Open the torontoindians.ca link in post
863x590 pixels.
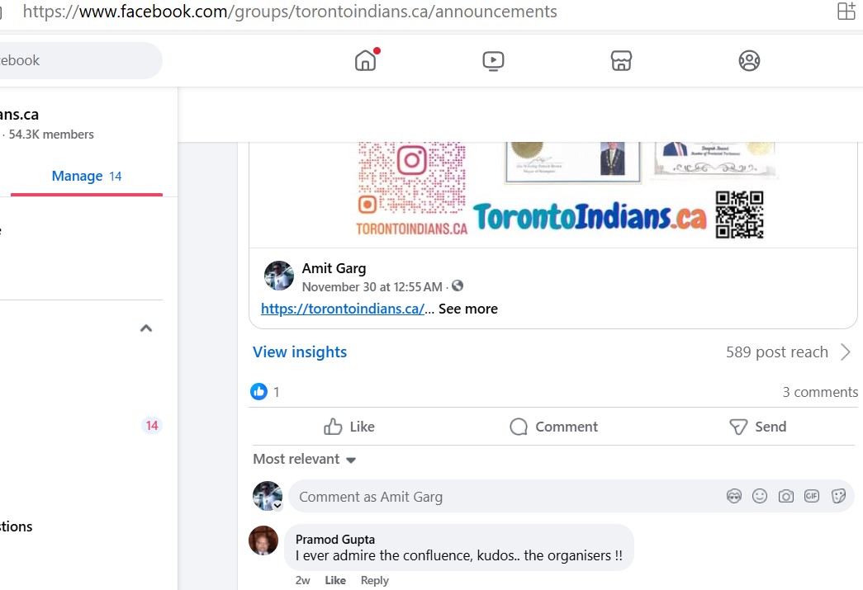[x=342, y=309]
